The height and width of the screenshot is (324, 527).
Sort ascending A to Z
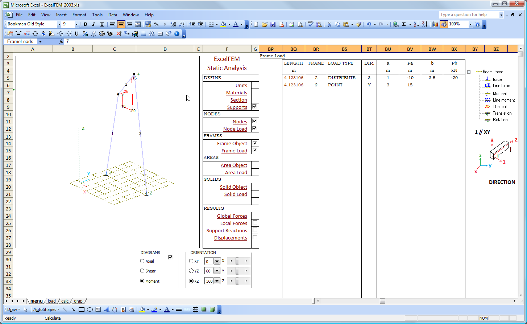pyautogui.click(x=416, y=24)
